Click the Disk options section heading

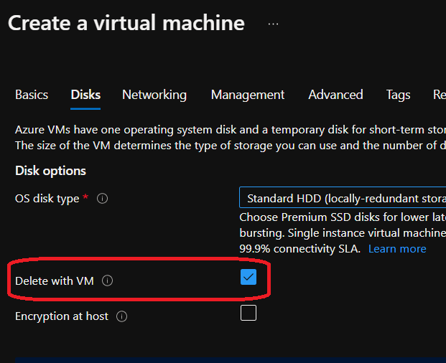click(x=50, y=171)
